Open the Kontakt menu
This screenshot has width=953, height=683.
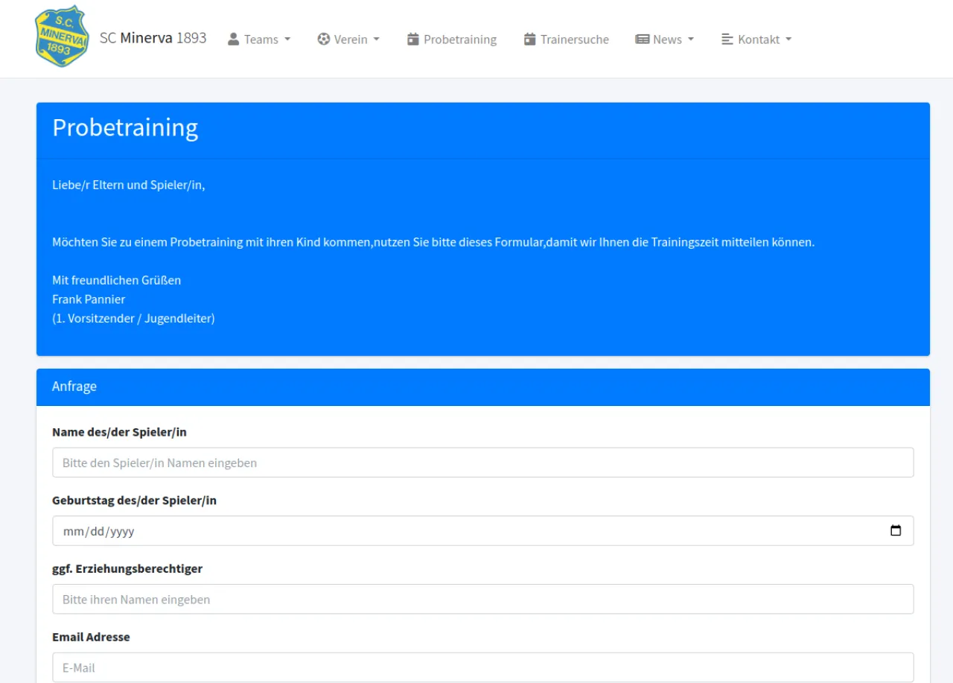coord(756,39)
